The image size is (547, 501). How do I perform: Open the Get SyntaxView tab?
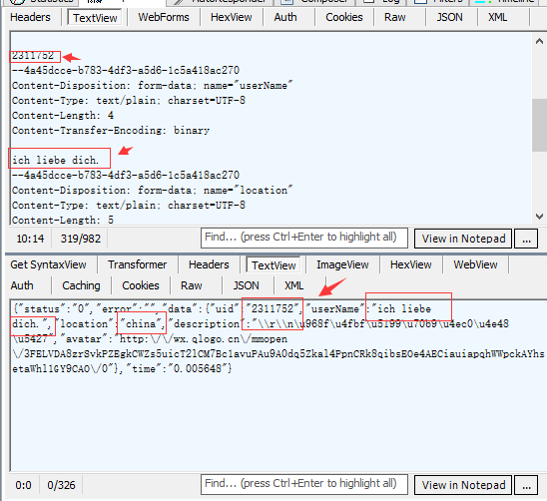48,264
